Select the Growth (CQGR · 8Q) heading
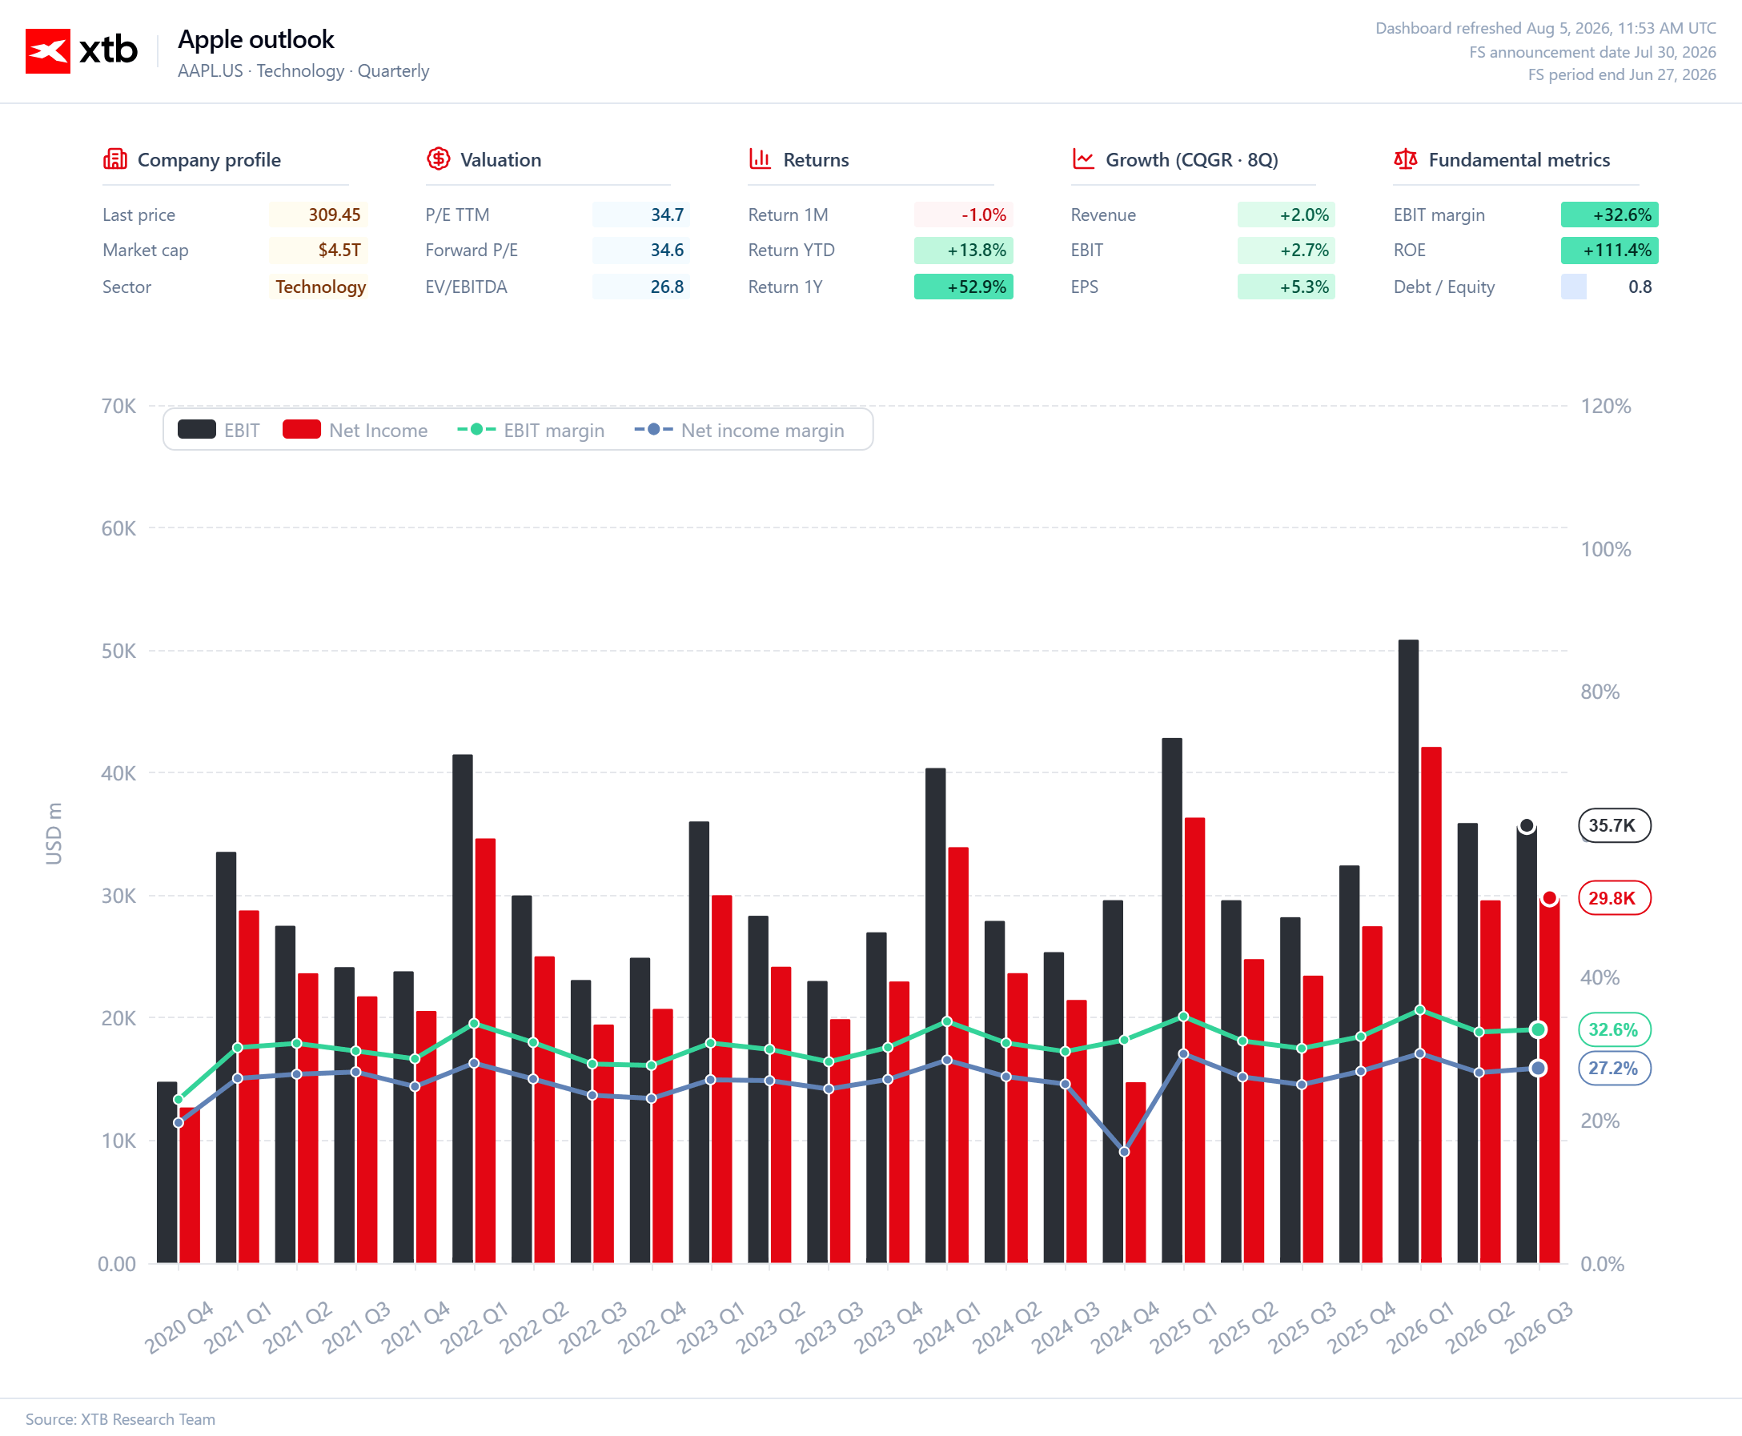This screenshot has height=1436, width=1742. (x=1192, y=159)
